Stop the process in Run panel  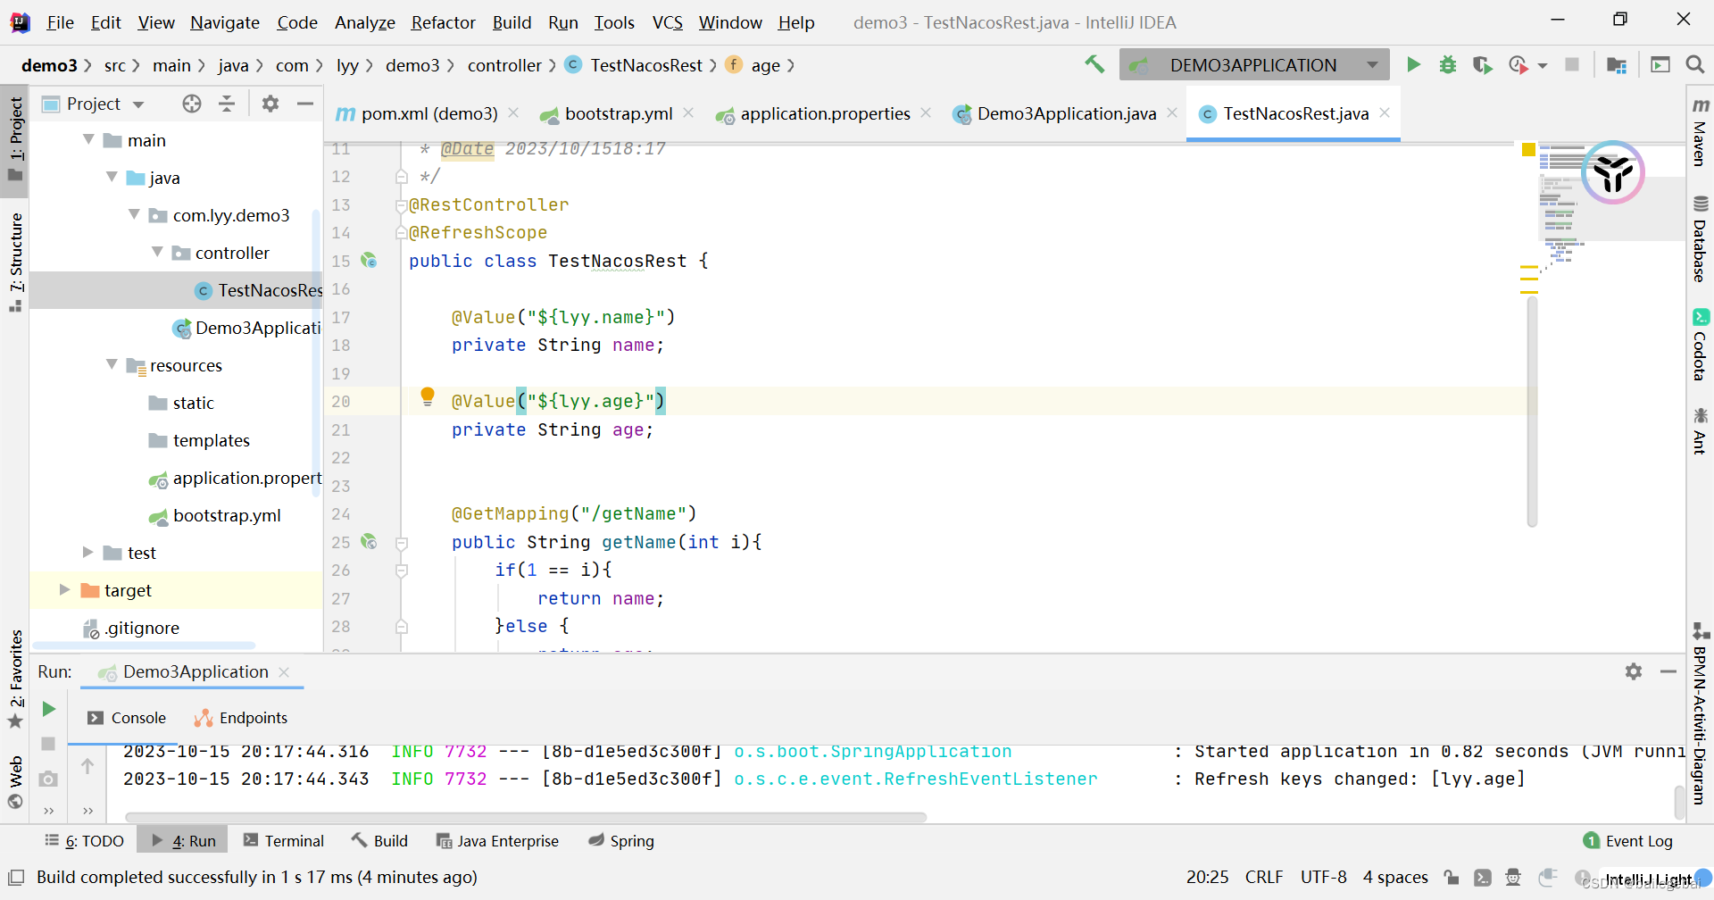(49, 744)
